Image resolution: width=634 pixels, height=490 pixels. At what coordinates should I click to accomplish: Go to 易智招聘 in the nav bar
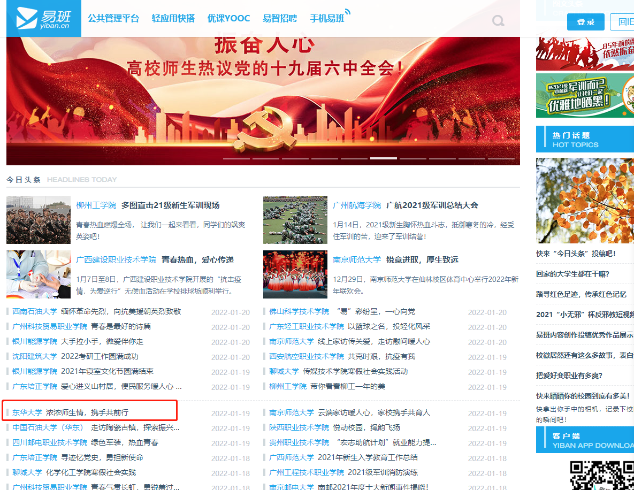279,19
